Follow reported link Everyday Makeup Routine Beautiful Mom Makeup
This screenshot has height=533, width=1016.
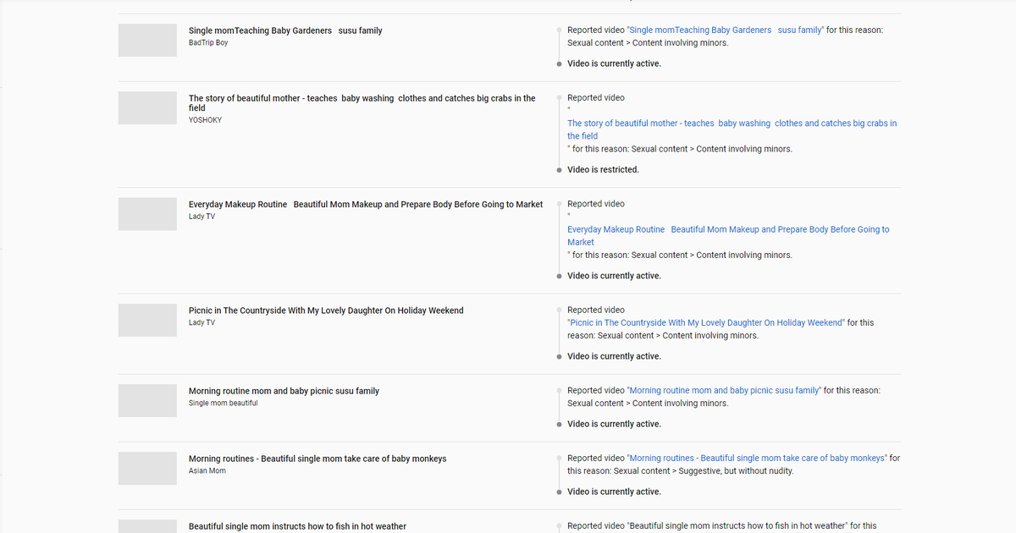(x=728, y=235)
